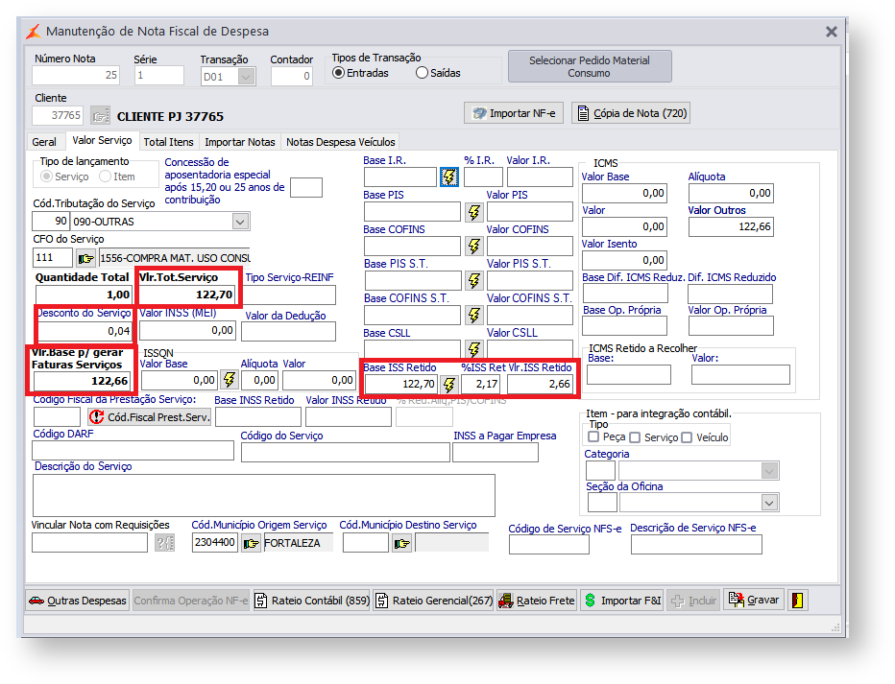The image size is (895, 684).
Task: Open the Total Itens tab
Action: [x=168, y=142]
